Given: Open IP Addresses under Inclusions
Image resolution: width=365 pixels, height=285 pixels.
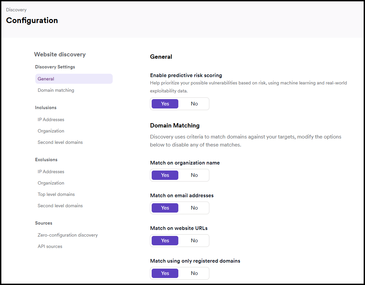Looking at the screenshot, I should tap(51, 119).
